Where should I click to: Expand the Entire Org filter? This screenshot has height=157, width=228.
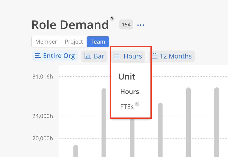point(55,56)
